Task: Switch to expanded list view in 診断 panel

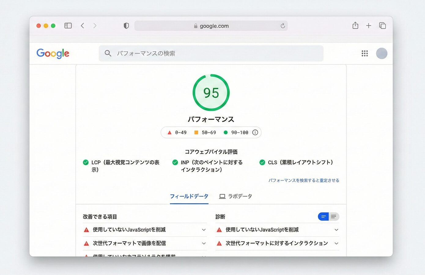Action: click(x=334, y=216)
